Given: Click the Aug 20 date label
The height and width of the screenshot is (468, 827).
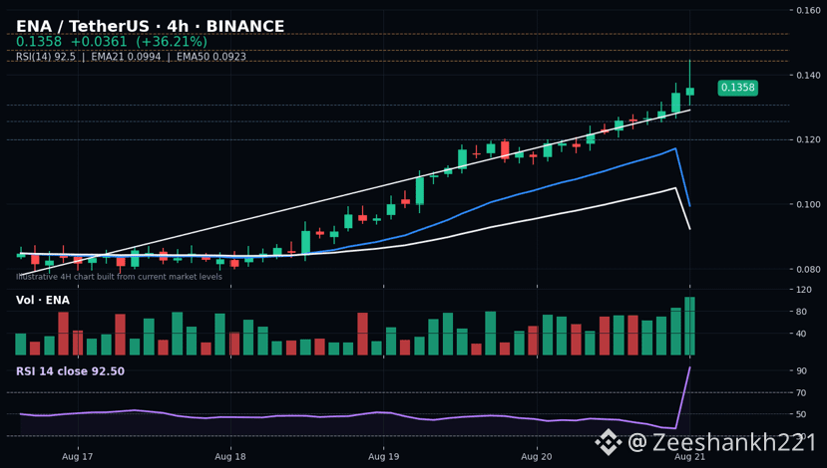Looking at the screenshot, I should click(537, 456).
